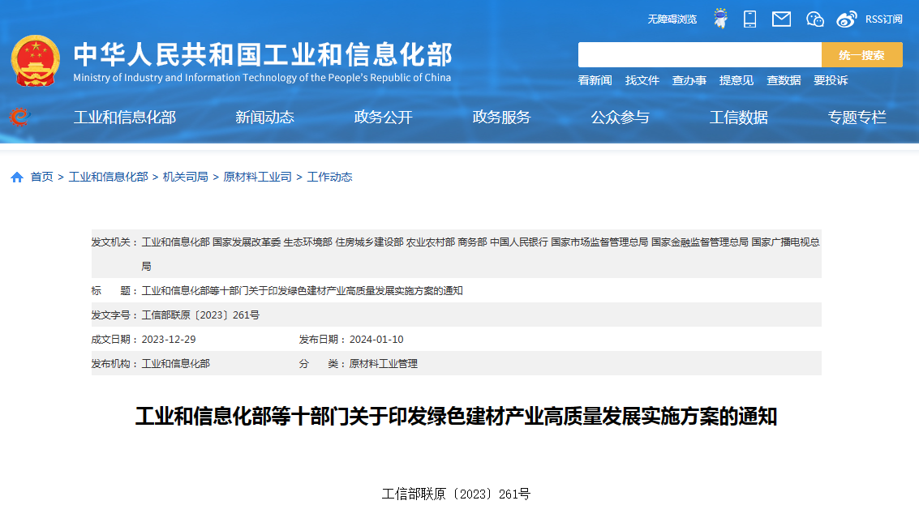Open the Weibo icon
The height and width of the screenshot is (505, 919).
click(846, 19)
